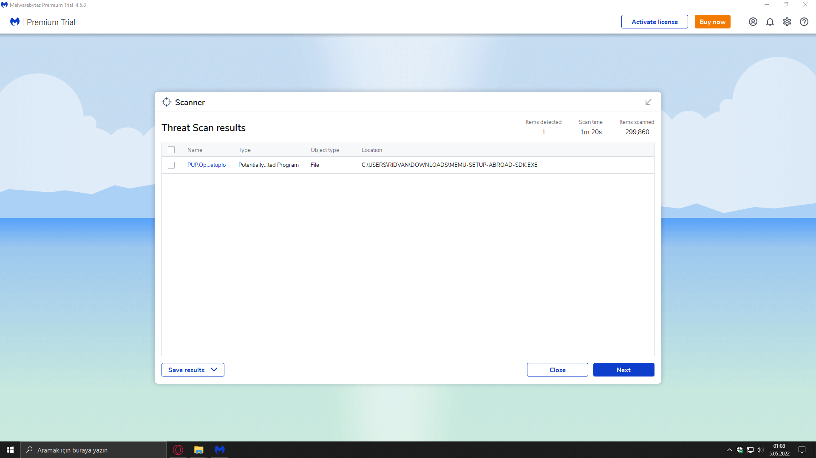Tick the checkbox for the PUP.Op...etuplo row

pyautogui.click(x=171, y=165)
